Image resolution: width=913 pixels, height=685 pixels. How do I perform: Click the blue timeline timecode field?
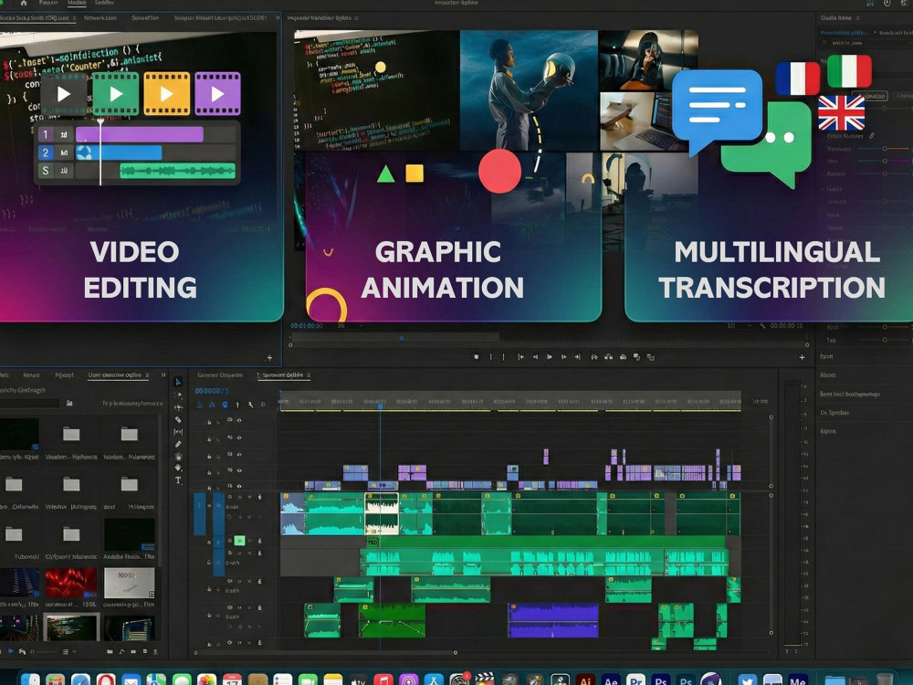(x=212, y=391)
